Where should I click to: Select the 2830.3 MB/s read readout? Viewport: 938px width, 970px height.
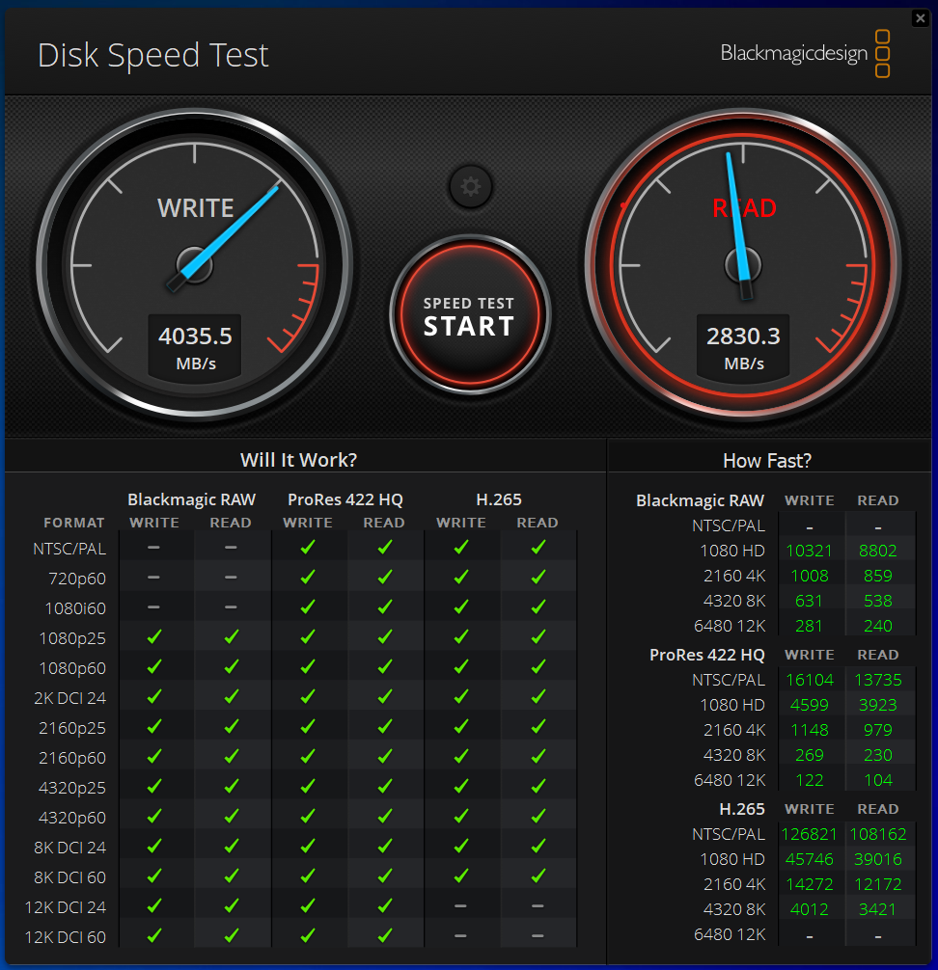[x=743, y=348]
